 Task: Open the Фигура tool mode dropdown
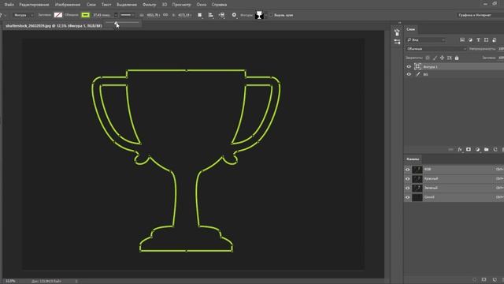click(23, 15)
